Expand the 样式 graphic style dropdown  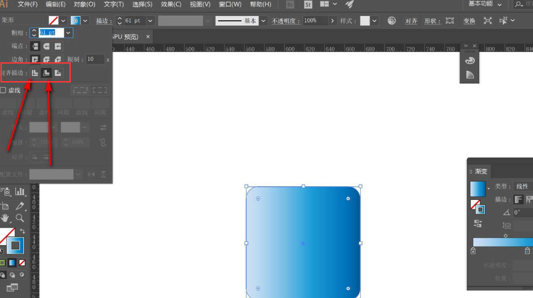pos(374,21)
